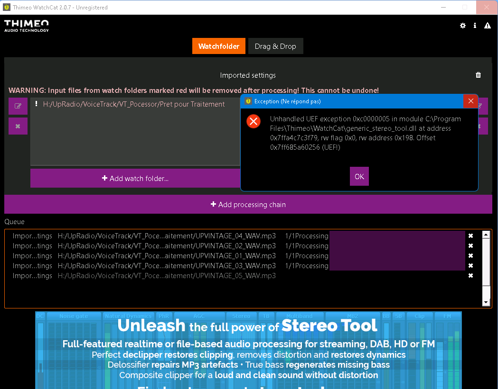
Task: Remove UPVINTAGE_02_WAV.mp3 from the queue
Action: pyautogui.click(x=470, y=246)
